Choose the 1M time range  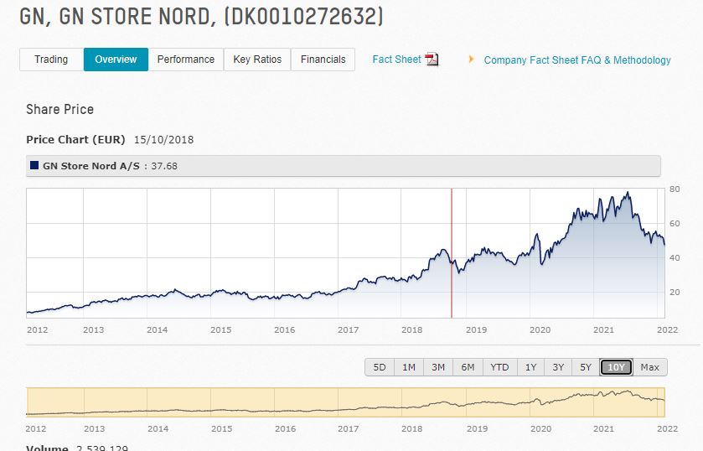click(409, 367)
